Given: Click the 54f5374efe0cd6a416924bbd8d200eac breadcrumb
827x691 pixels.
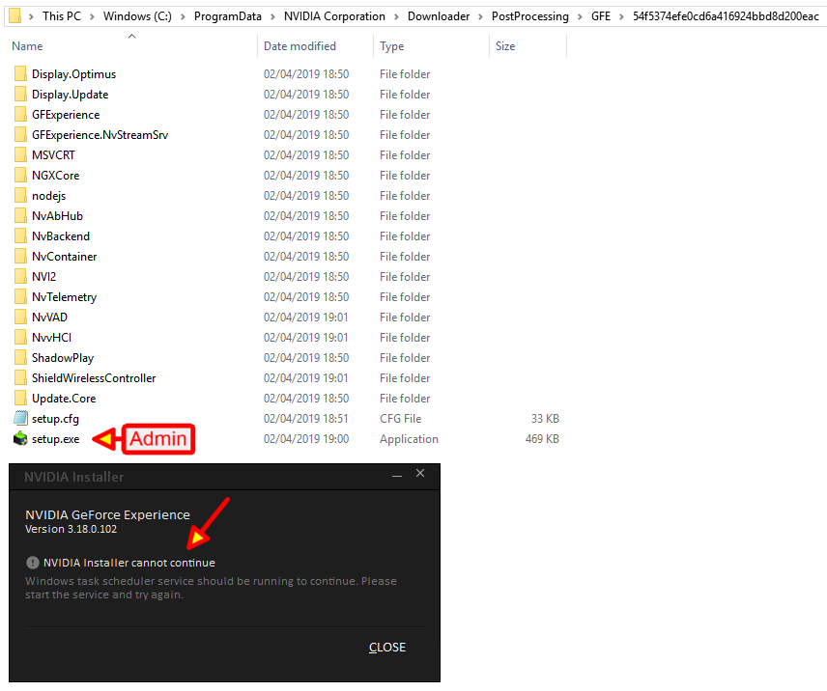Looking at the screenshot, I should point(726,16).
